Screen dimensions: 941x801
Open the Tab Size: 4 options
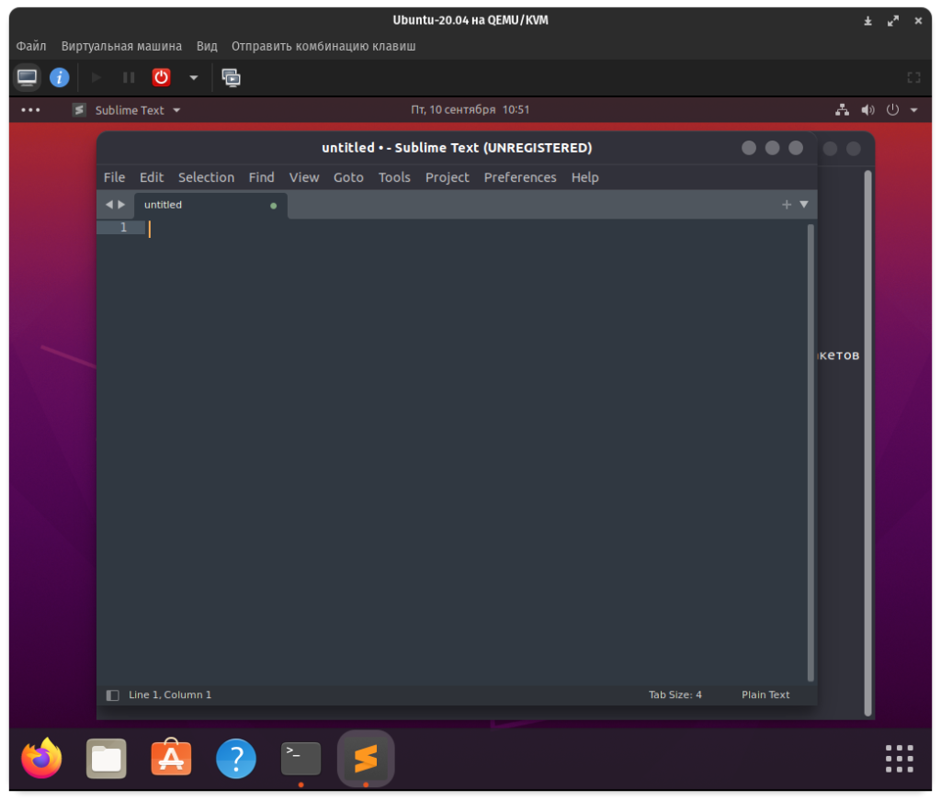(675, 695)
